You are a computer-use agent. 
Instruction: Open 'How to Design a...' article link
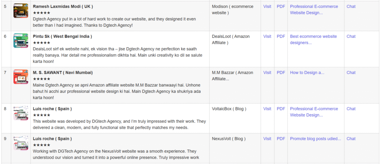coord(307,73)
